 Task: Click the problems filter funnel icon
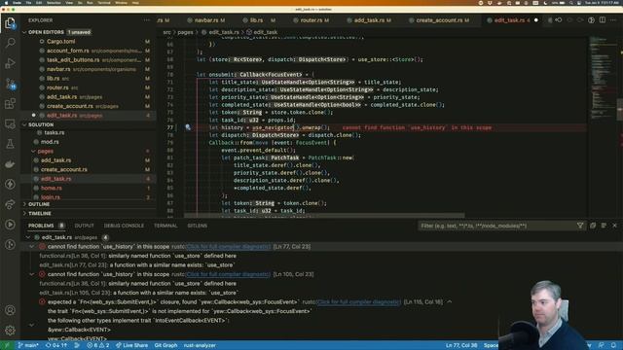click(580, 226)
